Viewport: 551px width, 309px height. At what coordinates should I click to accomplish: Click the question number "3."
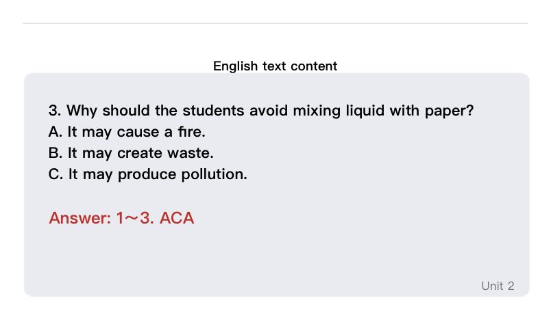56,111
